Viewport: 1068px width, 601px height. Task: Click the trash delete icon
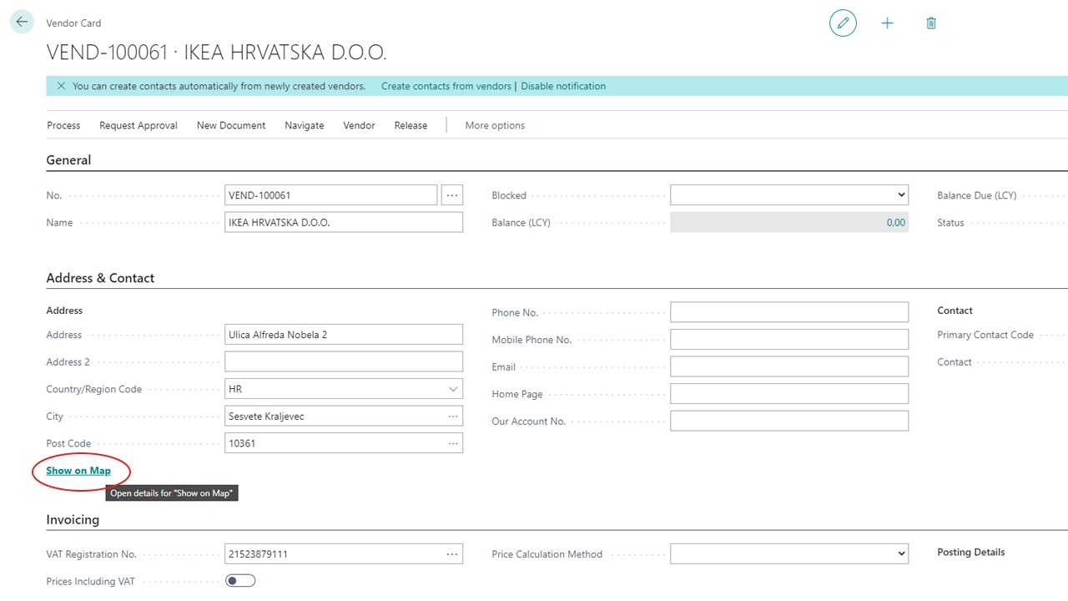931,23
